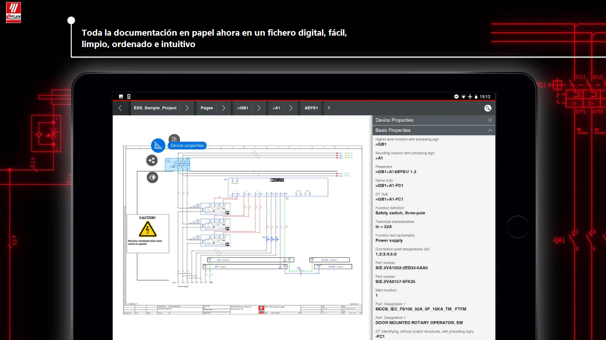Open the search magnifier in top bar
The image size is (606, 340).
488,108
